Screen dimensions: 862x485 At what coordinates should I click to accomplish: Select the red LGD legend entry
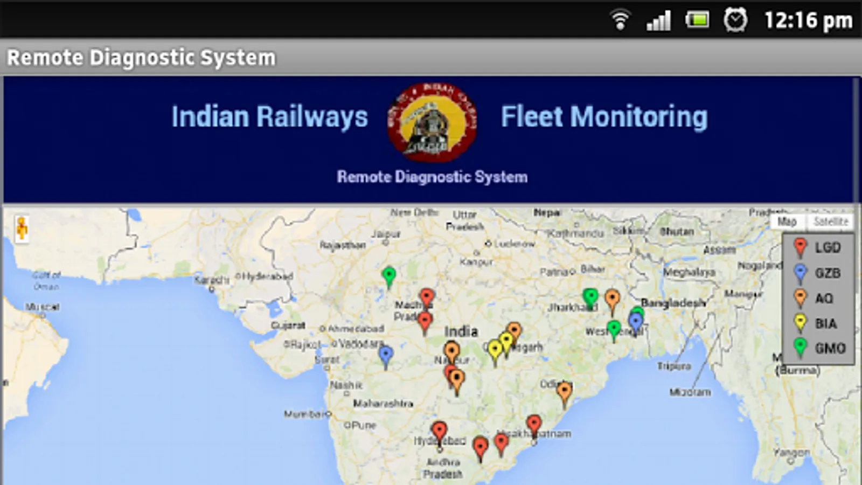(817, 248)
